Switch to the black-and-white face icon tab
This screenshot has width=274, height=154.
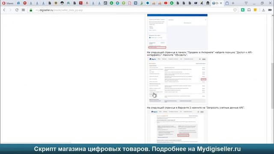62,3
